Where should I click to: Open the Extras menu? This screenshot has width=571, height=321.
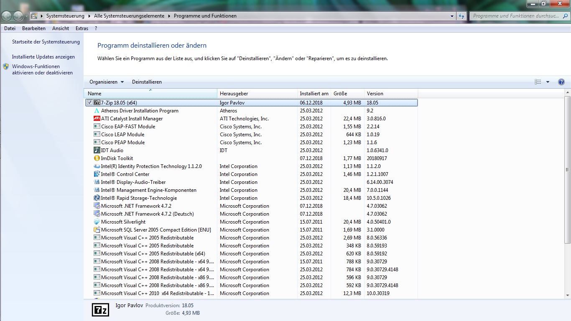coord(82,28)
